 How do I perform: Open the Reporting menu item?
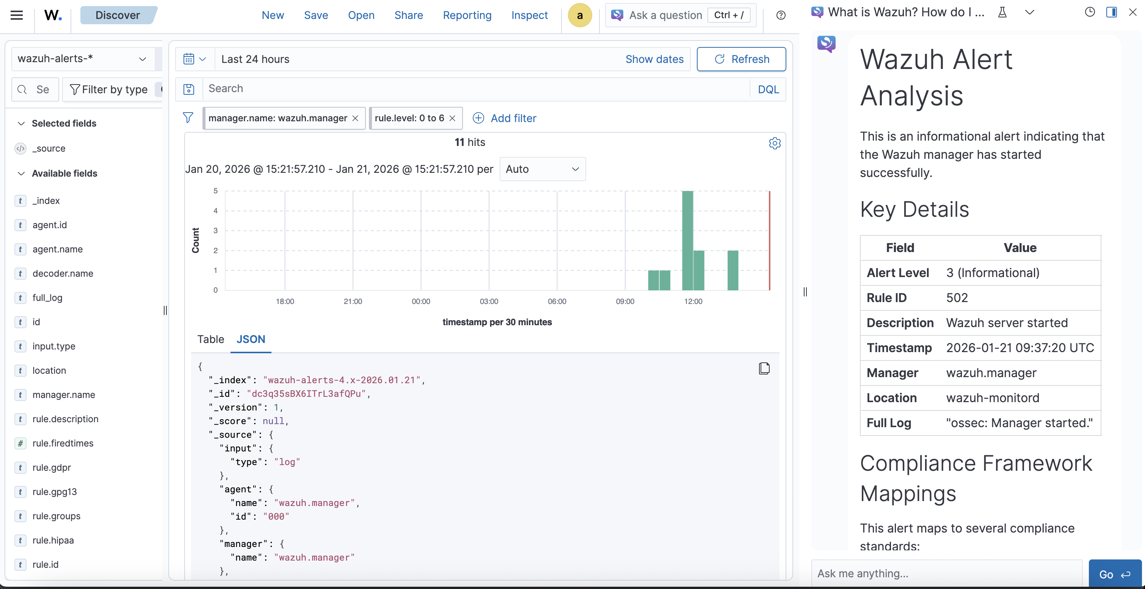(x=467, y=15)
